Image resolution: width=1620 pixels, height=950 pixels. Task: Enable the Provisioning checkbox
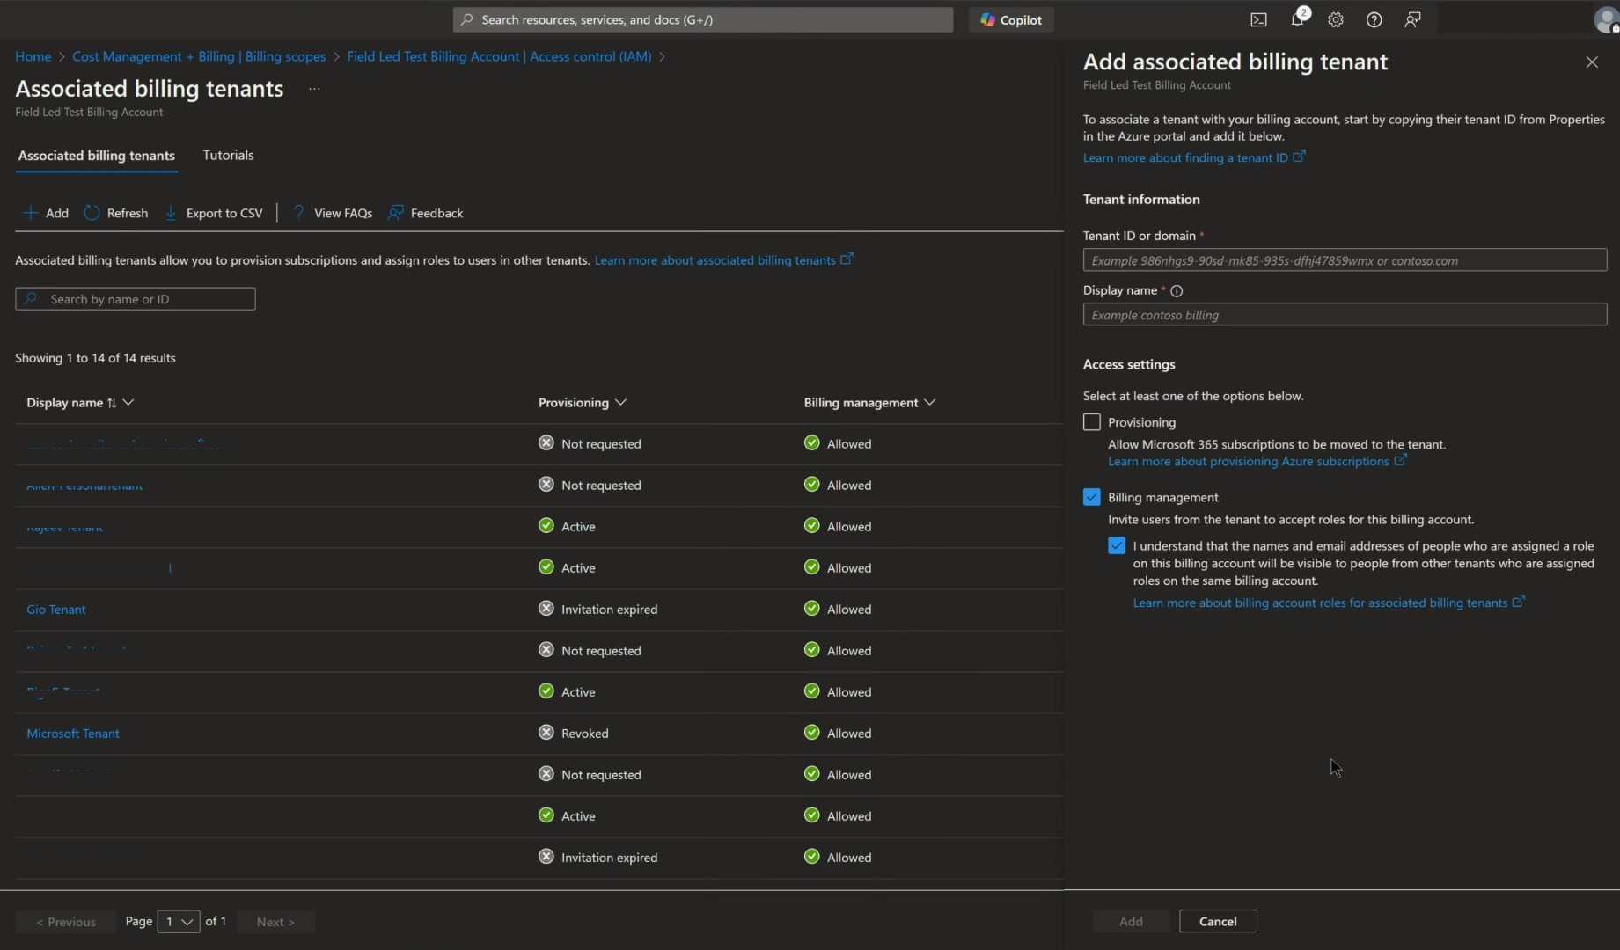coord(1092,422)
